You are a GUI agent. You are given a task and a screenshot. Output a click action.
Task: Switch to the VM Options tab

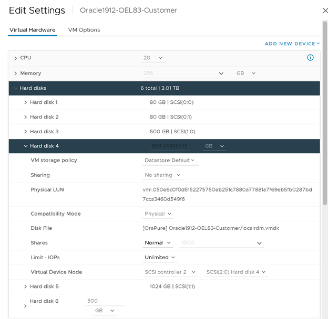tap(84, 30)
